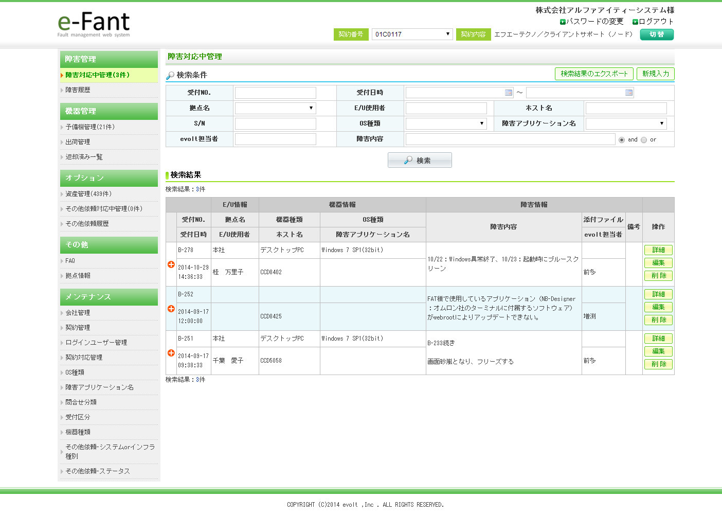Click 編集 for row B-251

tap(658, 351)
